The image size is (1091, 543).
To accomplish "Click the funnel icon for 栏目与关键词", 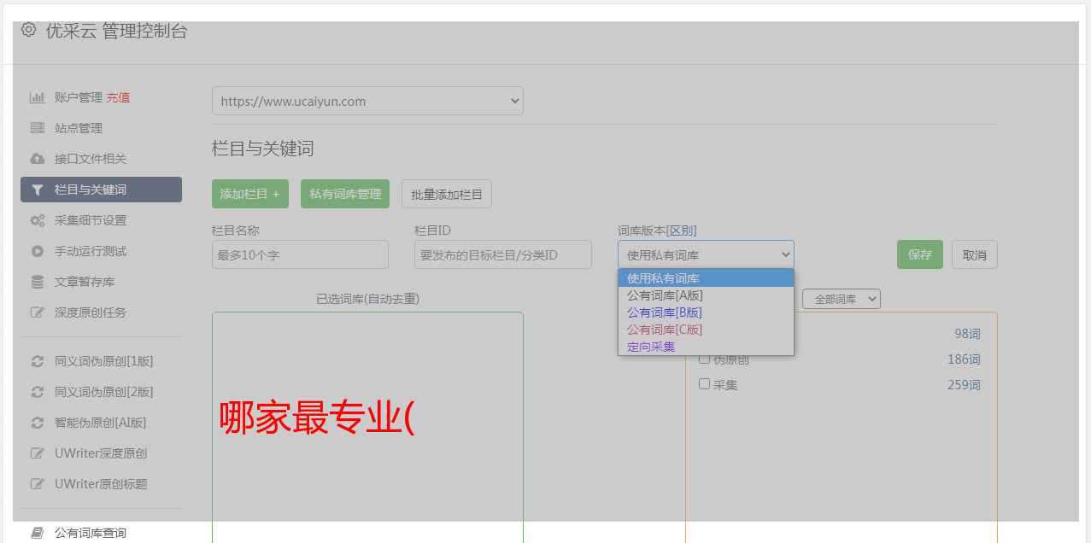I will (x=37, y=190).
